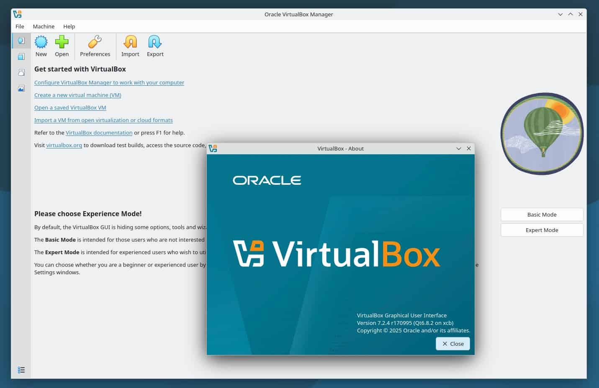The width and height of the screenshot is (599, 388).
Task: Select the Import appliance toolbar icon
Action: [130, 46]
